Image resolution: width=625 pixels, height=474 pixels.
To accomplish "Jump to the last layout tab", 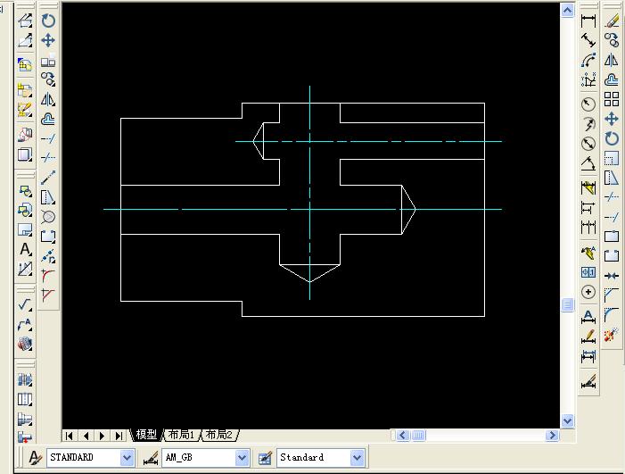I will coord(119,436).
